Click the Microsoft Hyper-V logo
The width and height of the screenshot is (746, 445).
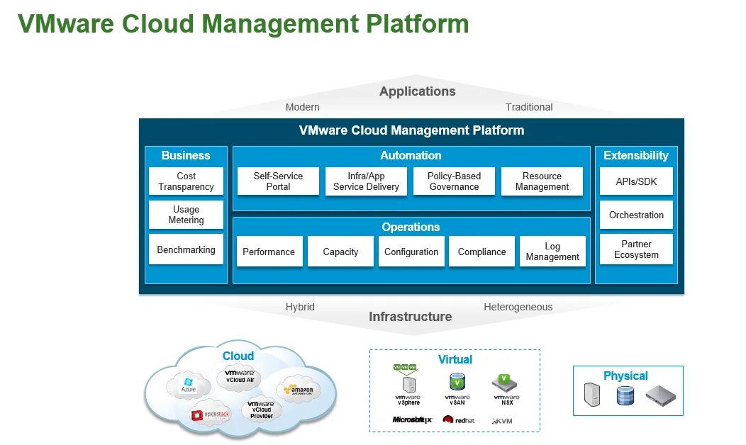(x=412, y=419)
